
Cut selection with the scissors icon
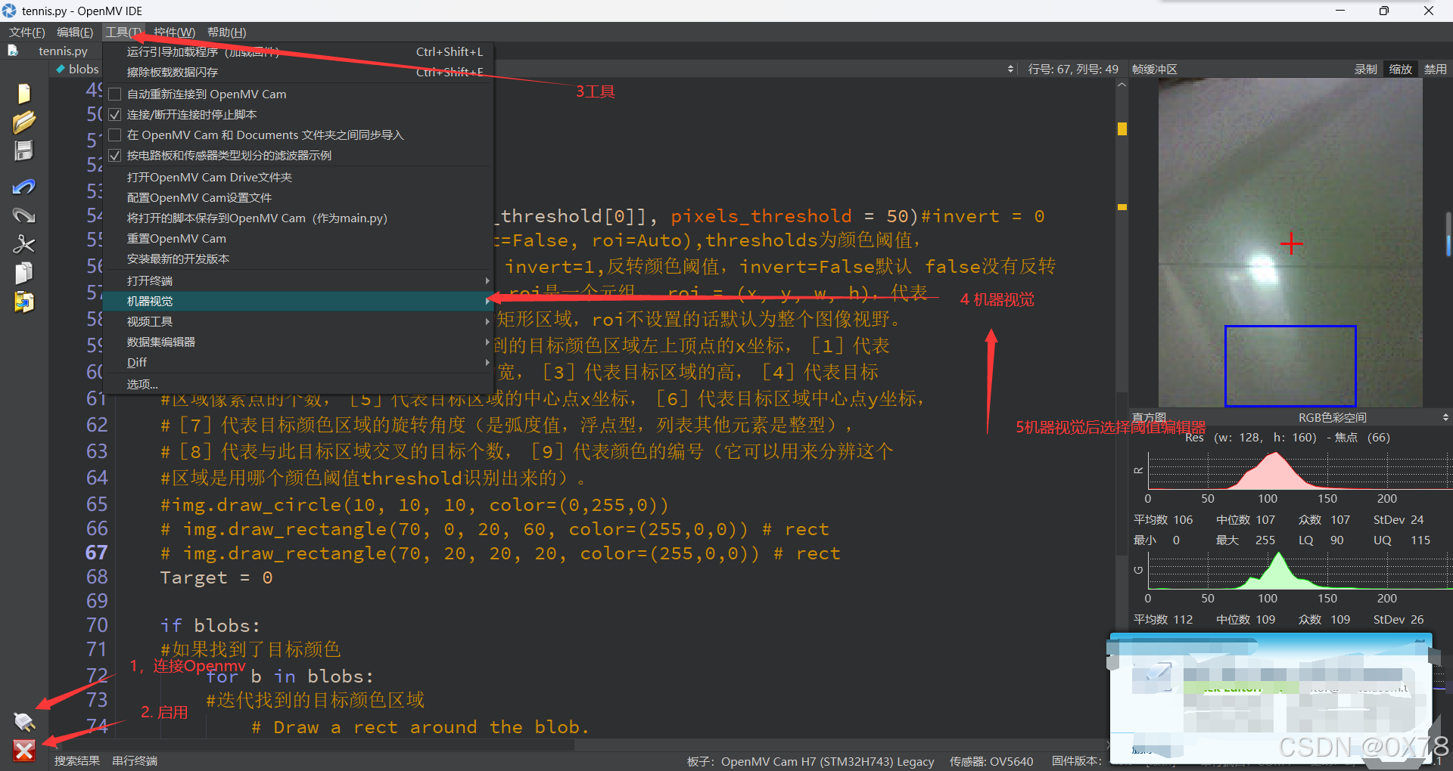pyautogui.click(x=23, y=244)
